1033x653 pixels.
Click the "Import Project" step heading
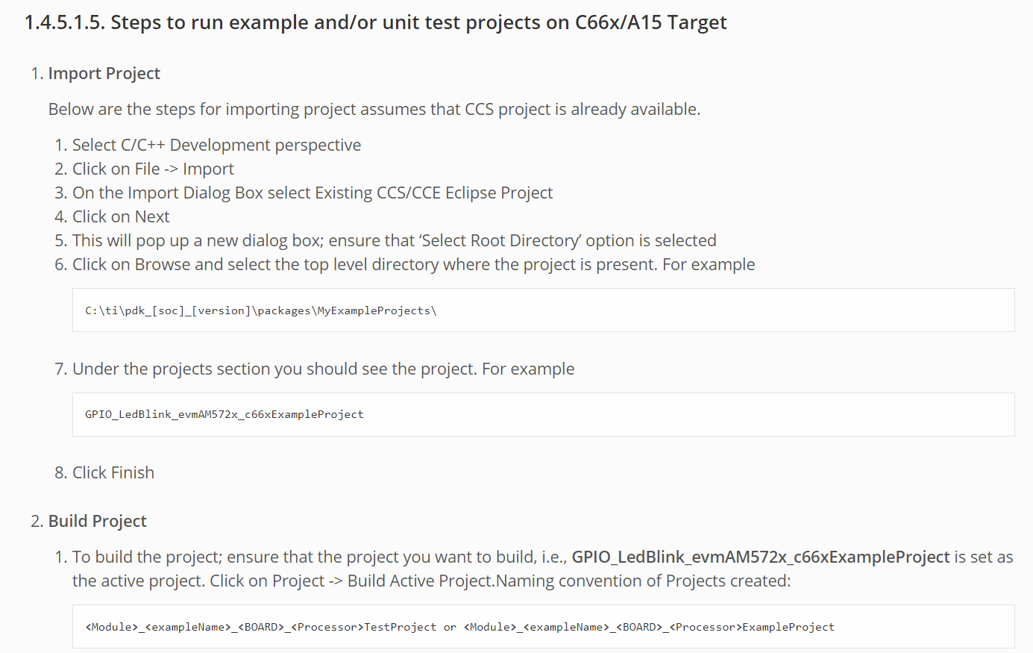tap(104, 73)
